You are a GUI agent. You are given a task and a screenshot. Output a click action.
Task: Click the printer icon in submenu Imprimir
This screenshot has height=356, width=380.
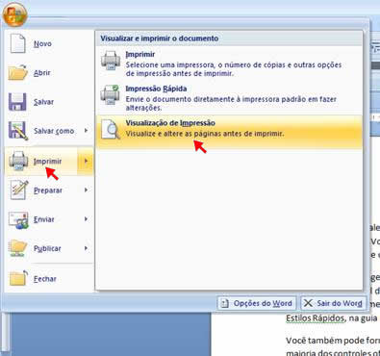coord(111,61)
